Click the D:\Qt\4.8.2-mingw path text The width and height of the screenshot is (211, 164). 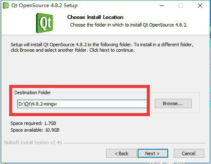point(38,104)
